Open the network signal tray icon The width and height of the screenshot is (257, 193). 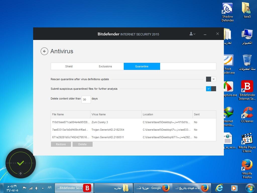31,188
